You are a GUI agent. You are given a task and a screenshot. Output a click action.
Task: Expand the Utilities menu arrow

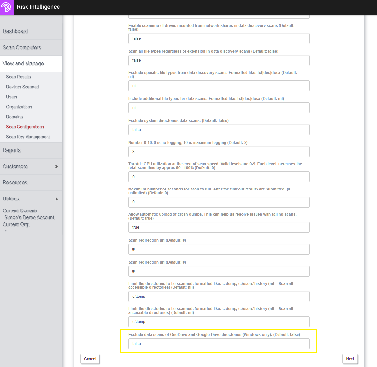(56, 199)
